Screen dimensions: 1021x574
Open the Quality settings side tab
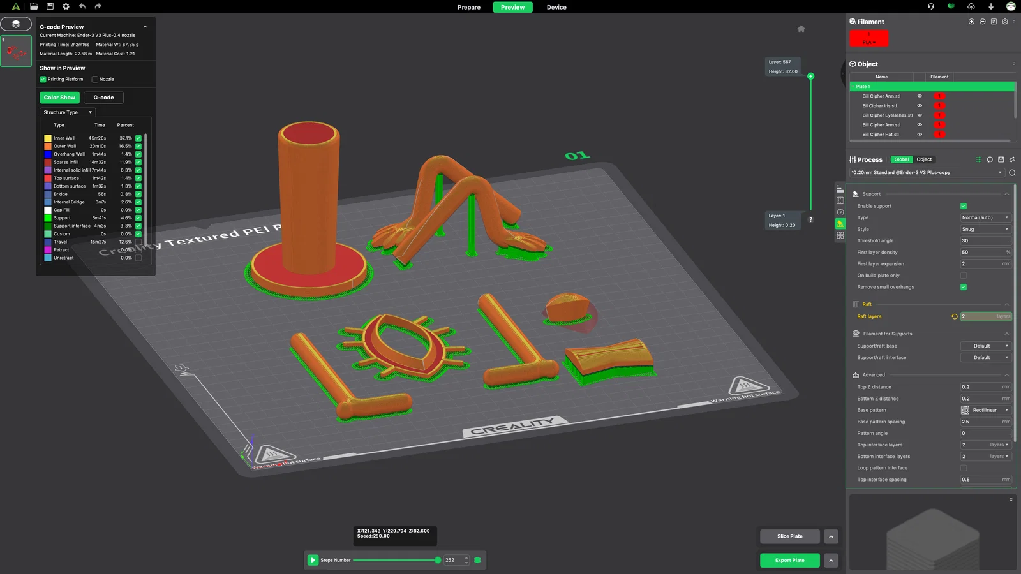coord(840,189)
